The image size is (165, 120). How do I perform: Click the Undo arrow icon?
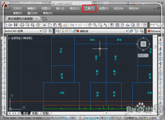point(72,25)
